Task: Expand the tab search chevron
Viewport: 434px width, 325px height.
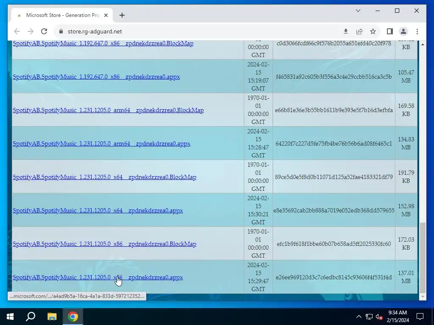Action: (x=358, y=11)
